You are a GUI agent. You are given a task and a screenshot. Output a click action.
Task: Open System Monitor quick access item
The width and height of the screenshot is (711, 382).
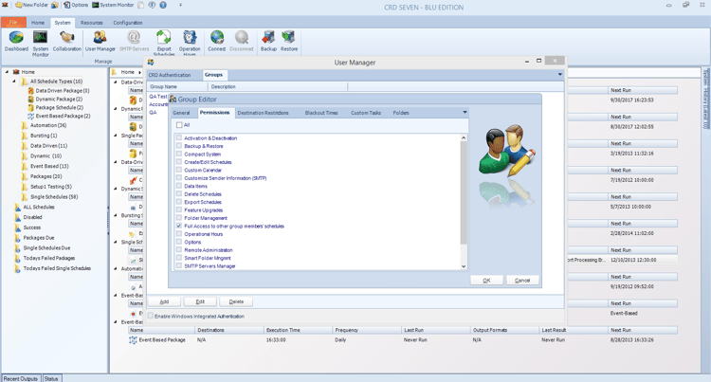tap(113, 5)
